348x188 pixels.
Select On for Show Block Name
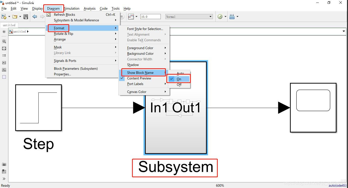click(179, 79)
